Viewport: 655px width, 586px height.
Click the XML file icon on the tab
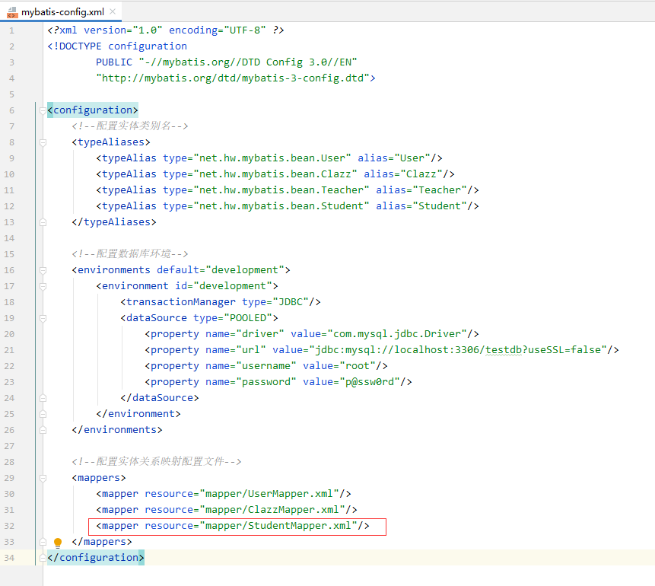[x=12, y=12]
